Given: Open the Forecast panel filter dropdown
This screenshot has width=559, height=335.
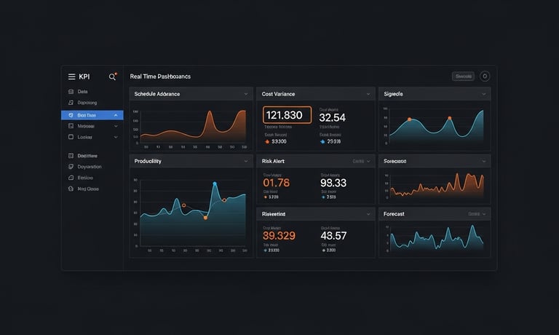Looking at the screenshot, I should 477,214.
